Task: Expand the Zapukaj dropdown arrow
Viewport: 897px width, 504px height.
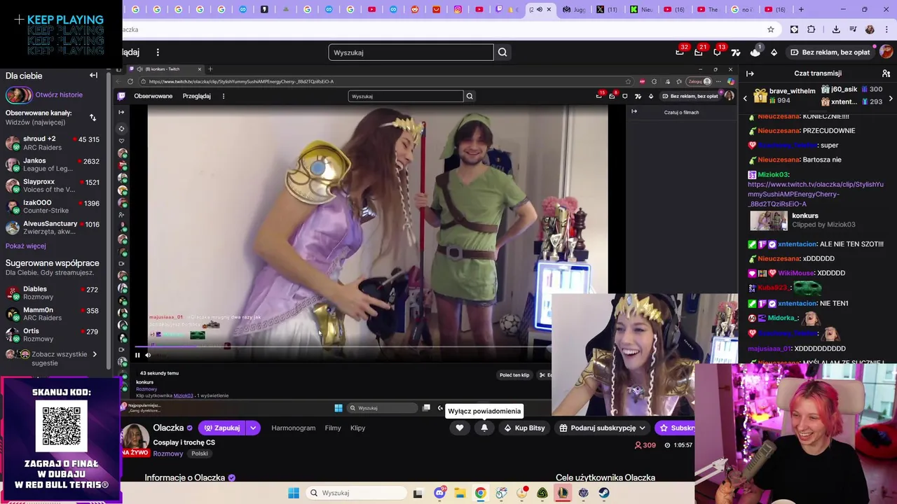Action: coord(253,428)
